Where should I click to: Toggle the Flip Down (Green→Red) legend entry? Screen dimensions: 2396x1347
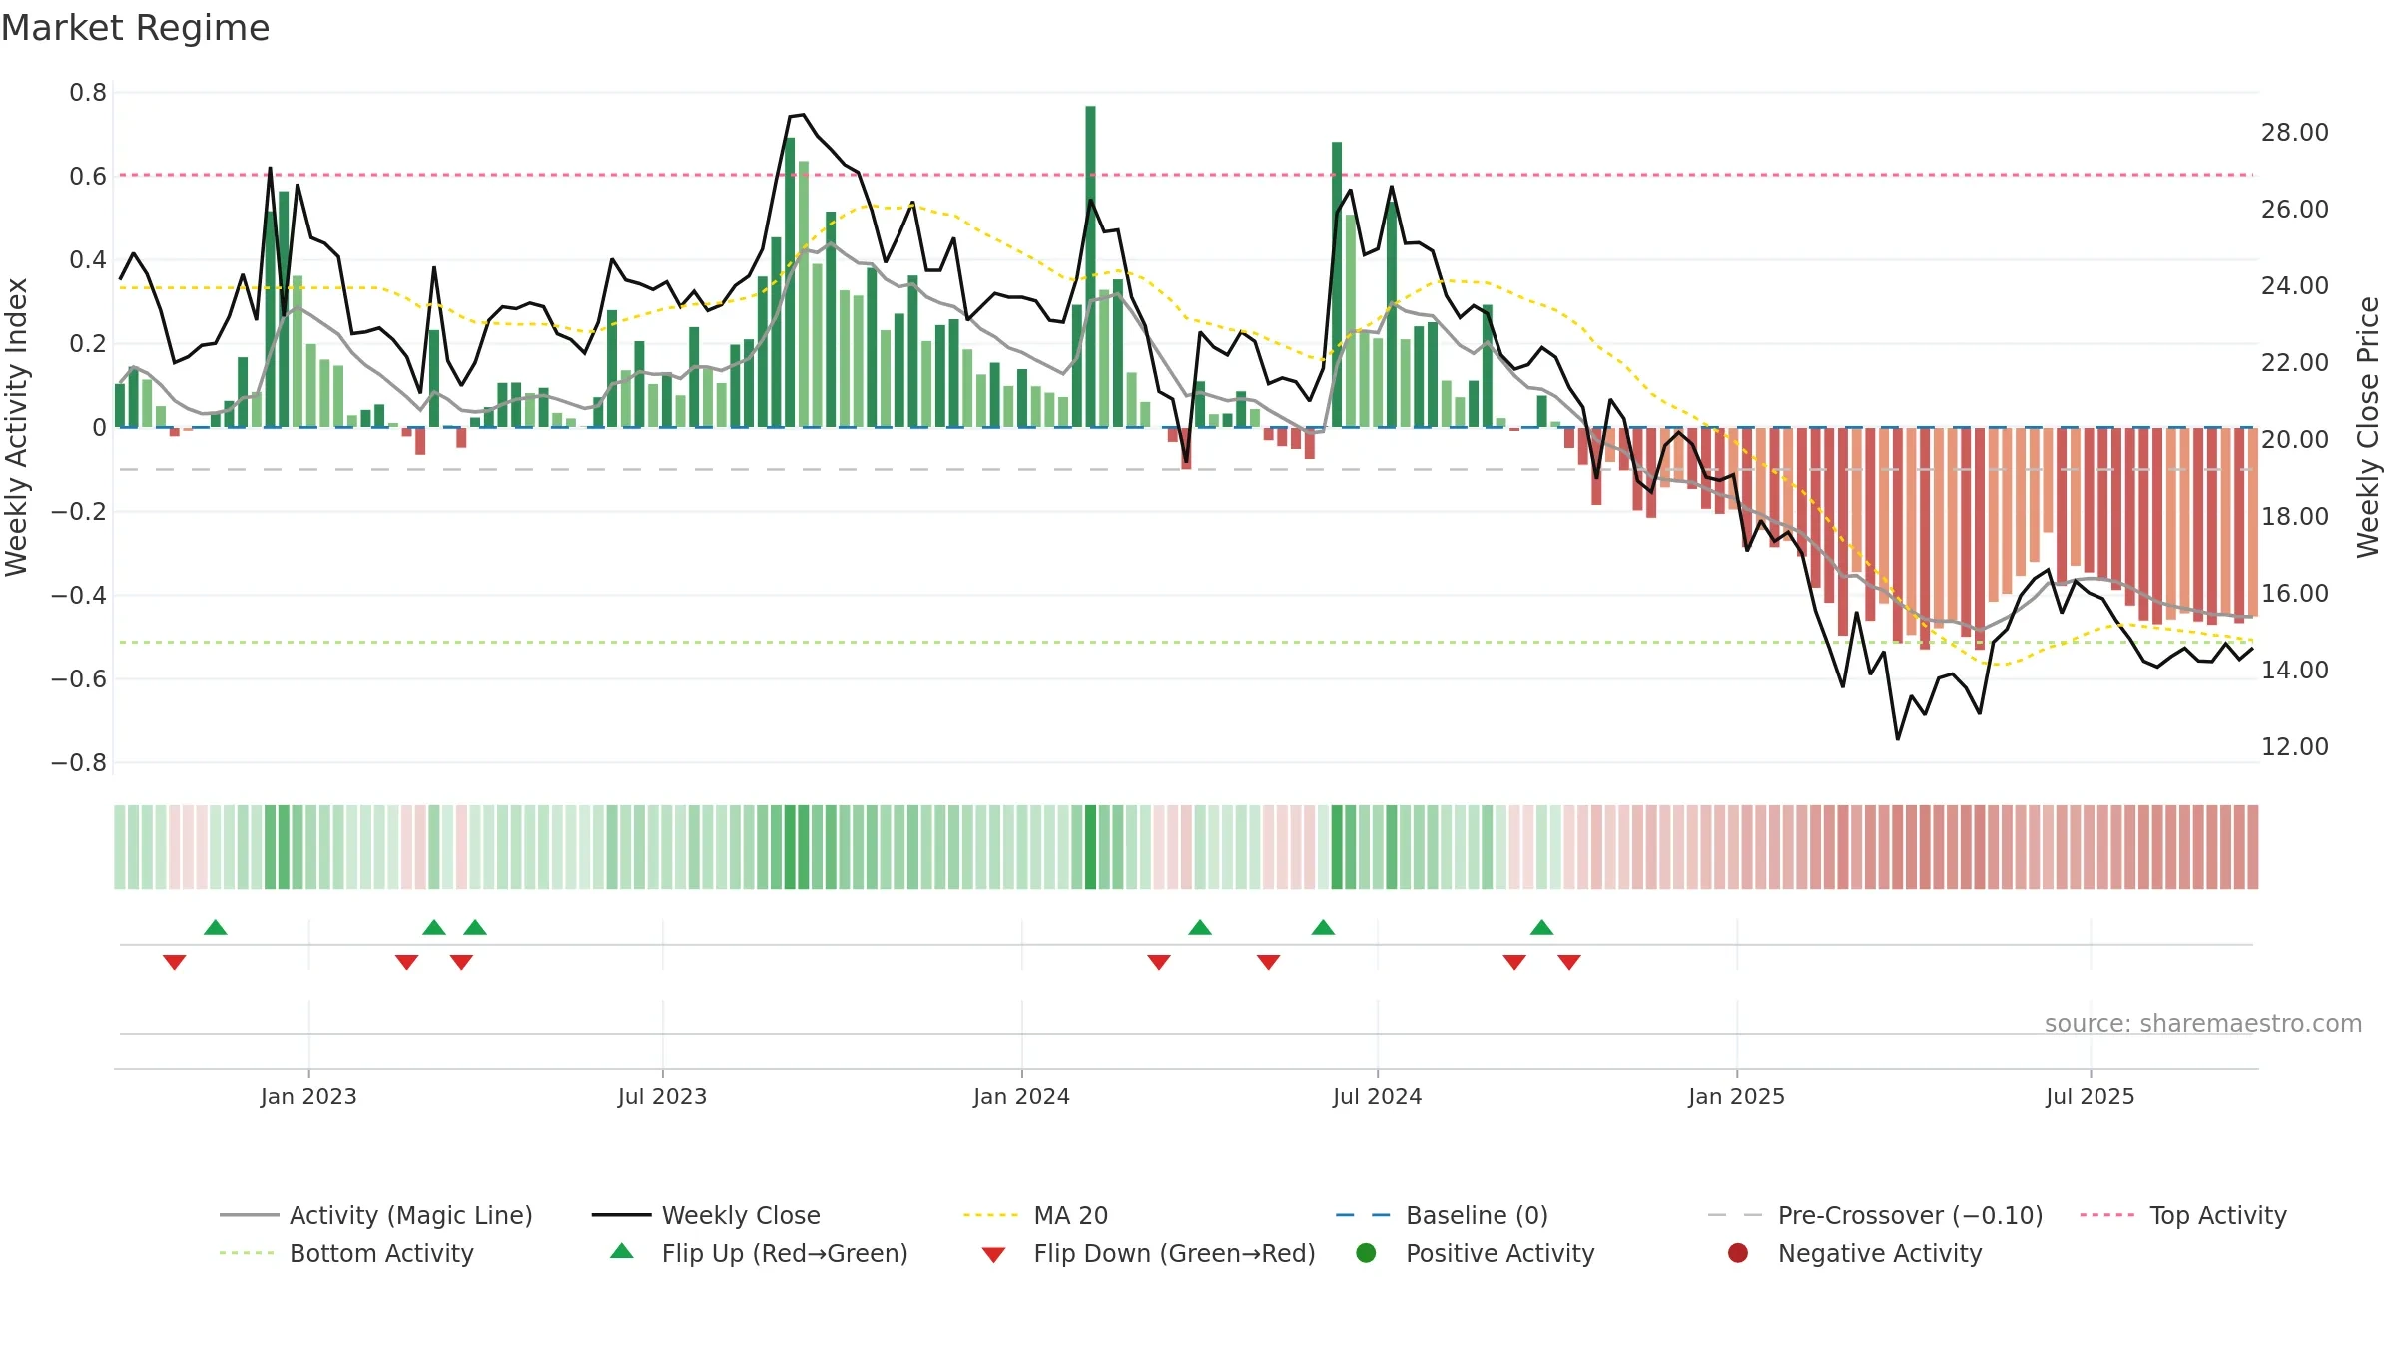click(x=1148, y=1253)
